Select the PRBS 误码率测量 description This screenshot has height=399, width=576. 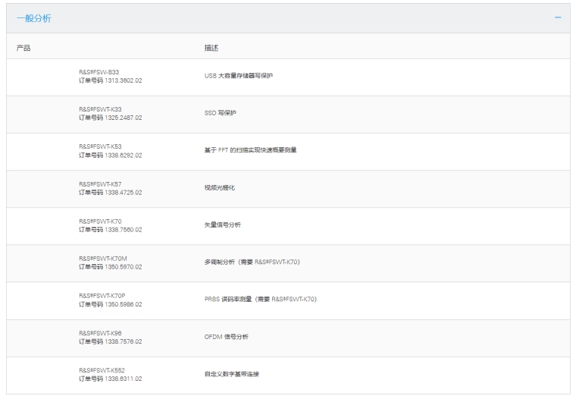(260, 299)
